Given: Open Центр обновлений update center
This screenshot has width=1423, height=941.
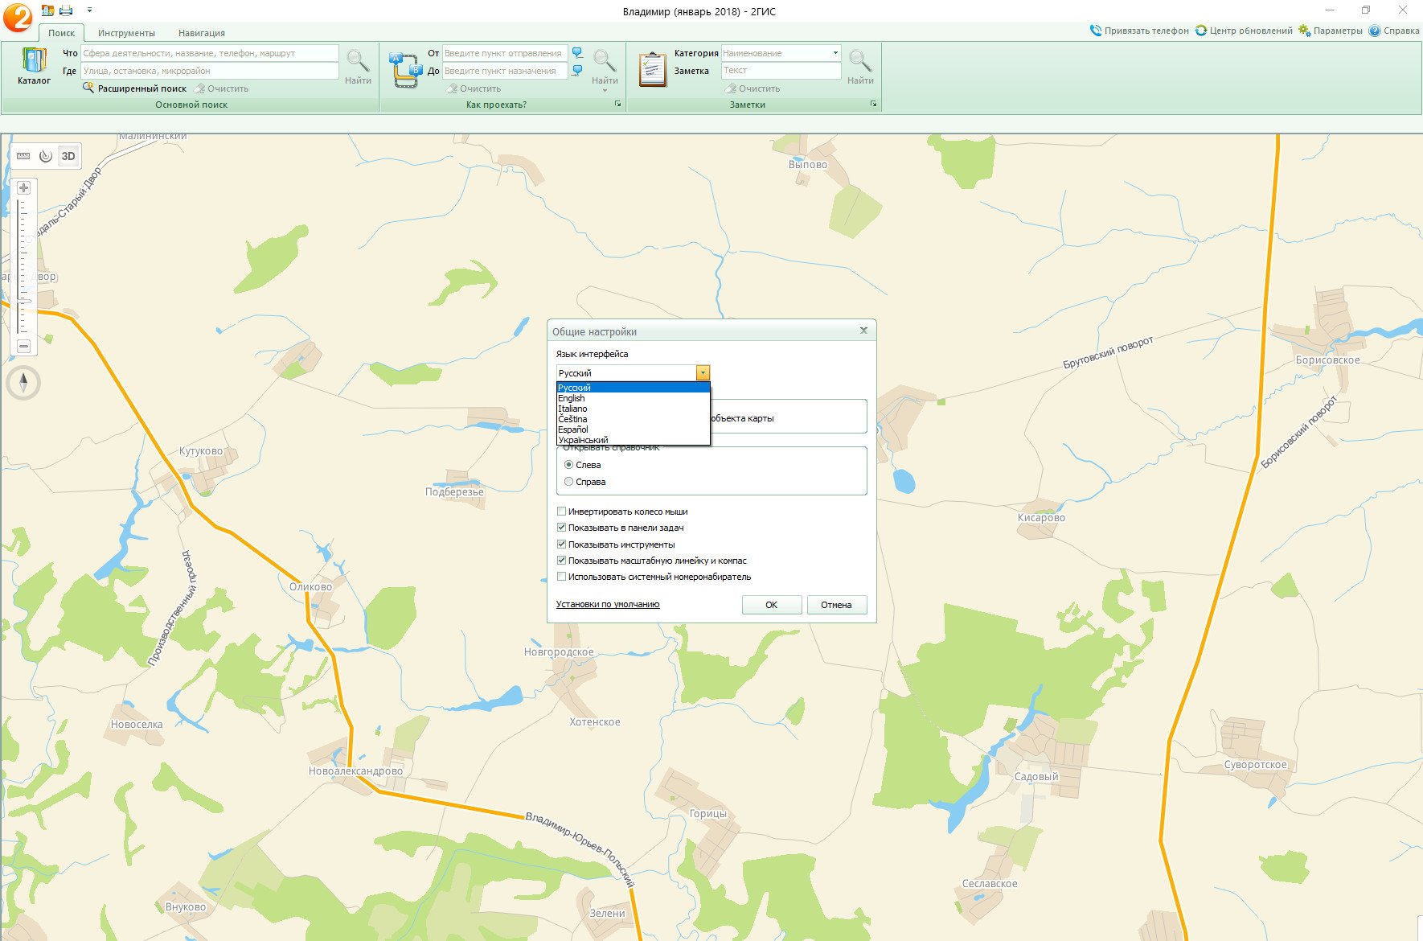Looking at the screenshot, I should point(1244,31).
